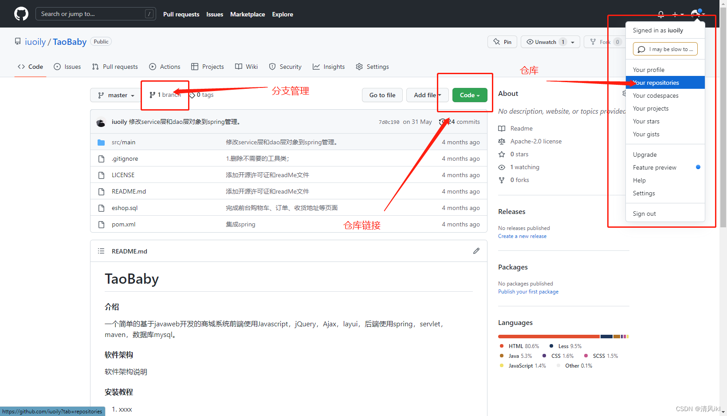Click Upgrade in the user menu
727x416 pixels.
[x=665, y=155]
